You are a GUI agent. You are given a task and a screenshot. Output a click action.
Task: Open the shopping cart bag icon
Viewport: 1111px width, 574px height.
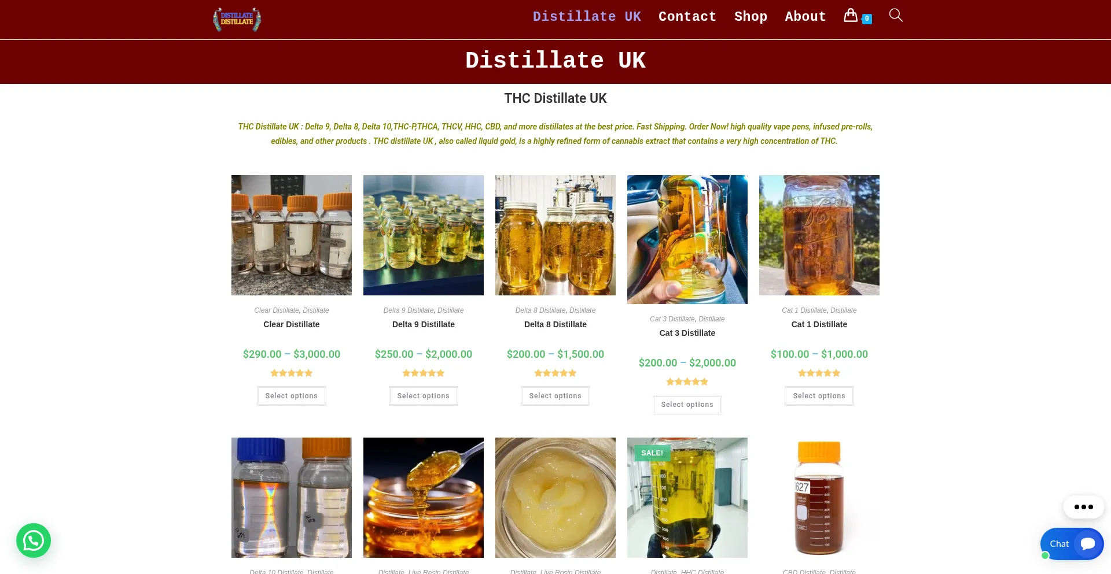[851, 15]
